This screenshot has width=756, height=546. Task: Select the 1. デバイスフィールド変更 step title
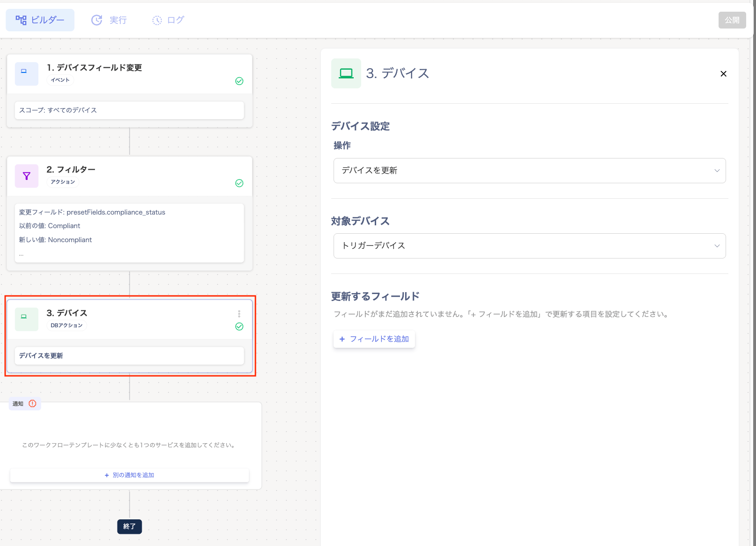tap(94, 68)
